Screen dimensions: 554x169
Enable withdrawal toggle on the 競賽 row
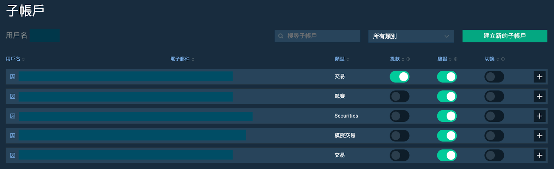(x=400, y=97)
